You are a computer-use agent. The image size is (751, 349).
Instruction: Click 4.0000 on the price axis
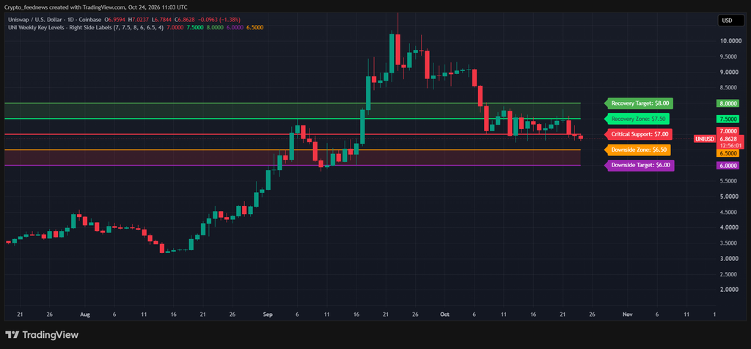[728, 228]
